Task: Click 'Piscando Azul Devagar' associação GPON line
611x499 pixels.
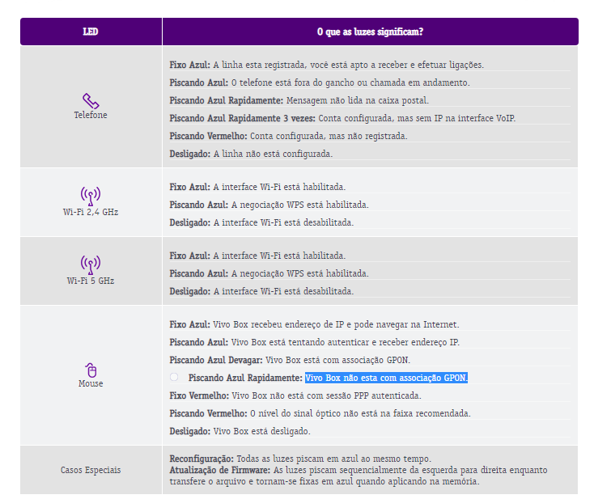Action: (x=290, y=361)
